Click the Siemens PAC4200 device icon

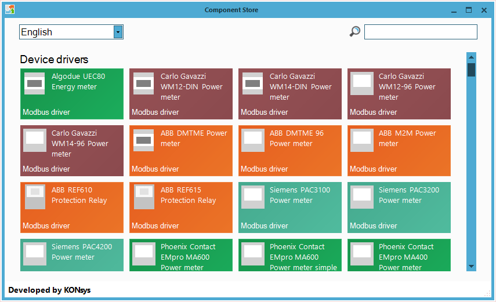(34, 254)
